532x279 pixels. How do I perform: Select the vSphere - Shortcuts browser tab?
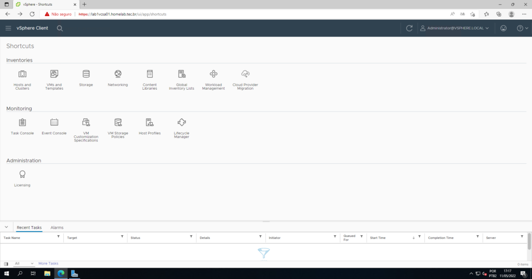tap(46, 4)
